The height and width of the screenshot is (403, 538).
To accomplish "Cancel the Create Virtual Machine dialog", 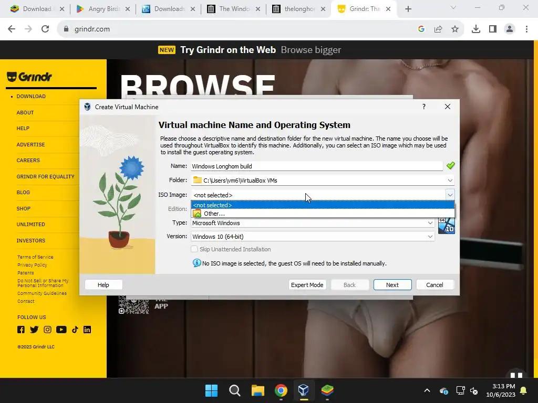I will (x=434, y=285).
